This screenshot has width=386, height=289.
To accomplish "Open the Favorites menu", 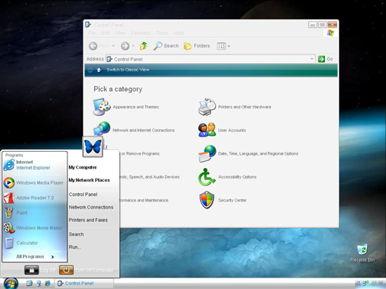I will [141, 33].
